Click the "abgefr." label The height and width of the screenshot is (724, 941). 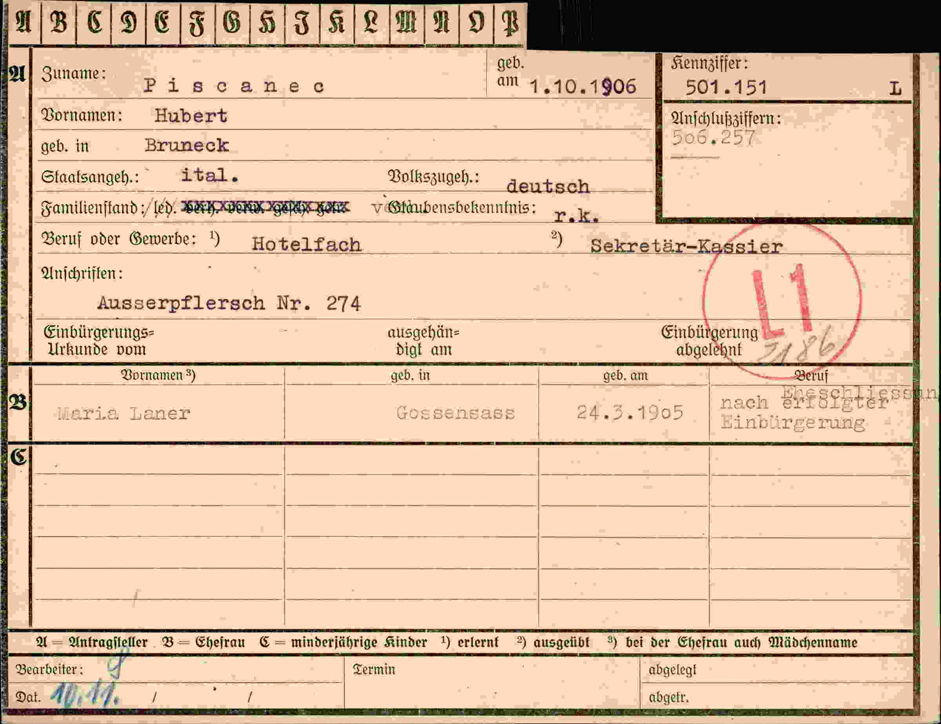point(669,697)
